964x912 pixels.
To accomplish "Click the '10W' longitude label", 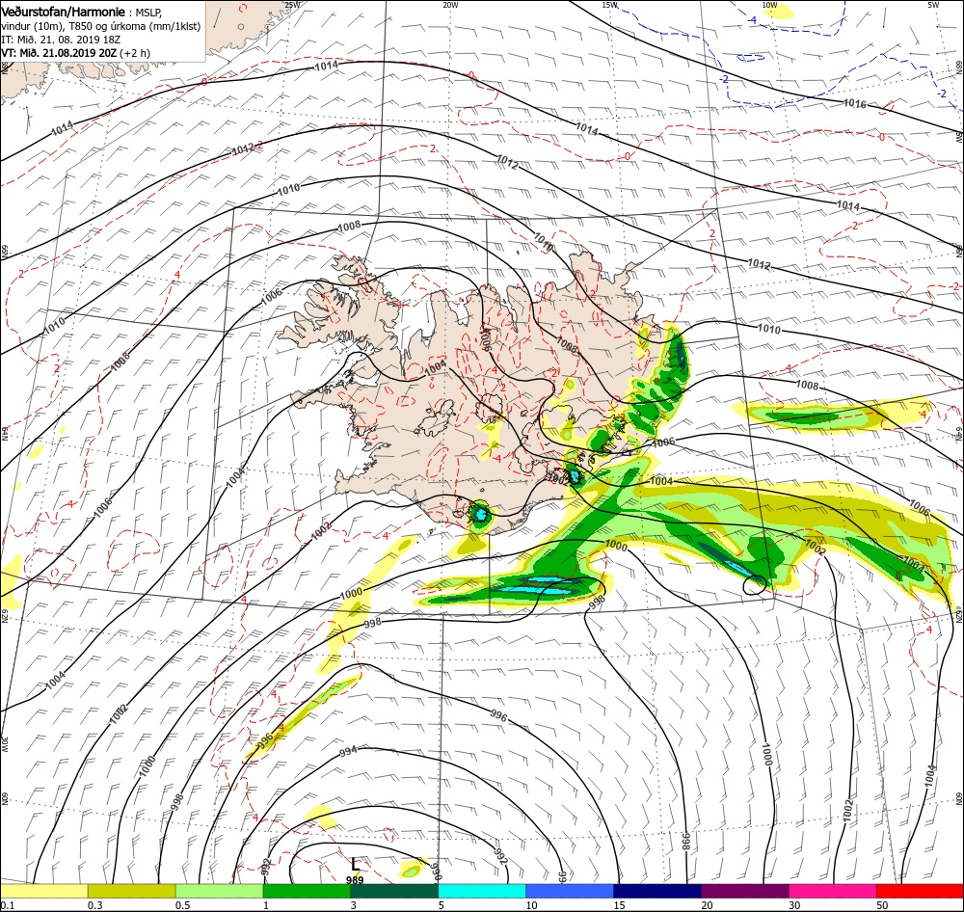I will 769,5.
